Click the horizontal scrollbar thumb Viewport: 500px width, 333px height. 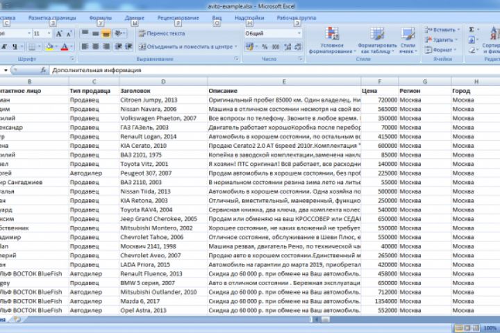pyautogui.click(x=325, y=319)
